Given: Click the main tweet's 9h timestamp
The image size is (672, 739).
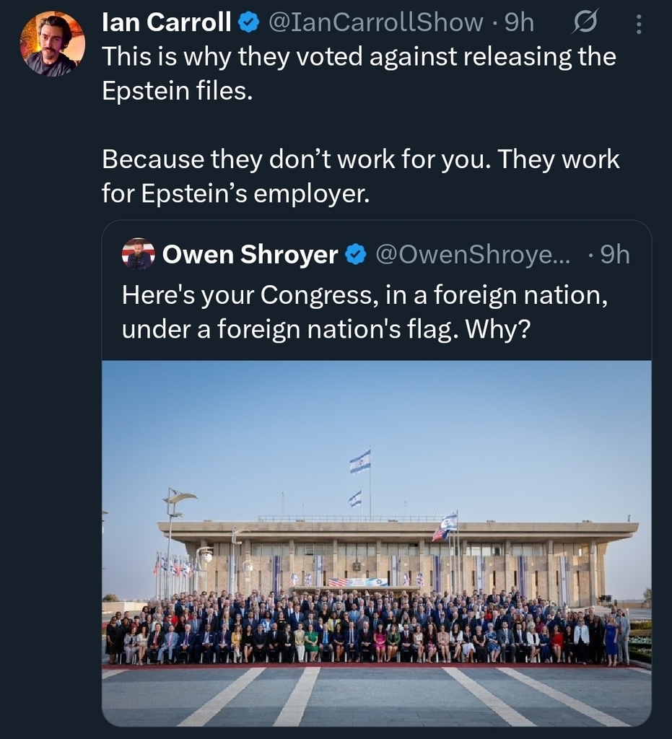Looking at the screenshot, I should click(x=519, y=22).
